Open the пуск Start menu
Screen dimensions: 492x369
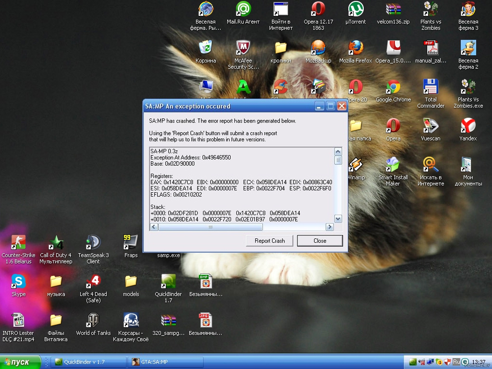pos(20,362)
